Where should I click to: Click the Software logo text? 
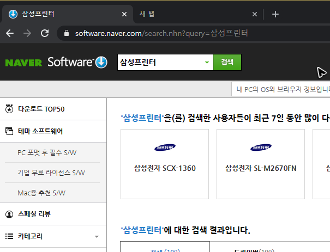[x=70, y=62]
